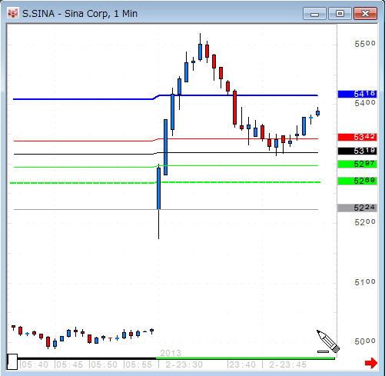
Task: Select the green 5297 price label
Action: tap(357, 164)
